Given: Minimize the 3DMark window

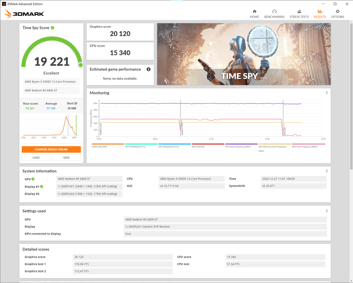Looking at the screenshot, I should tap(323, 4).
